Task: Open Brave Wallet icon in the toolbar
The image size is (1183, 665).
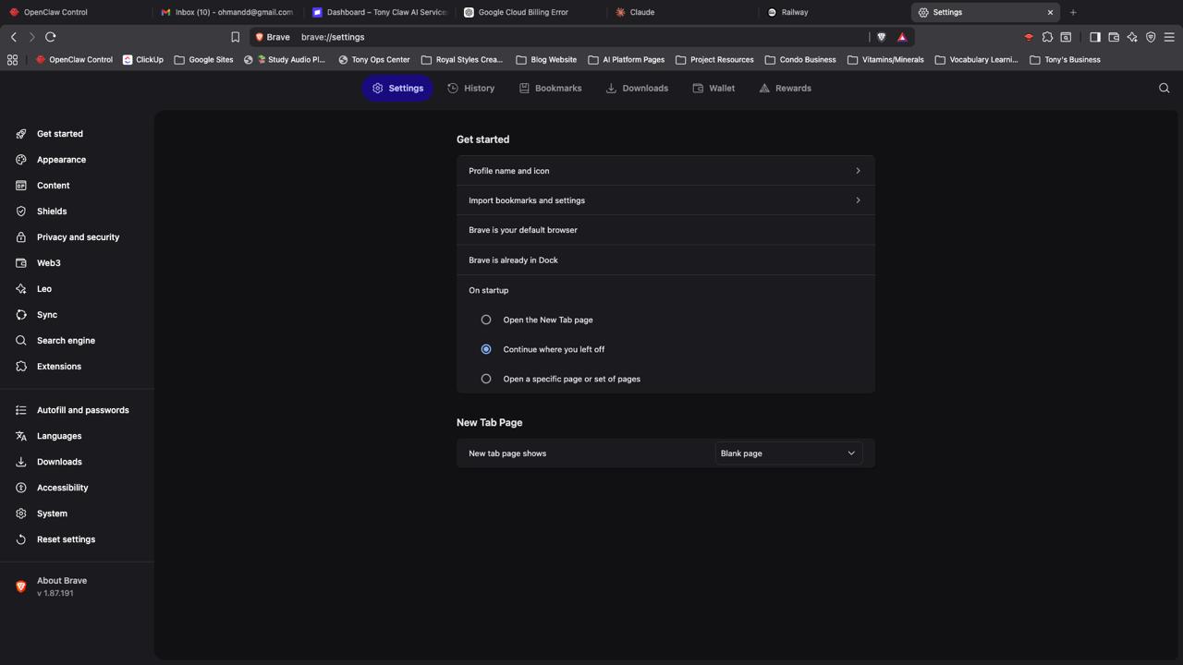Action: (1114, 37)
